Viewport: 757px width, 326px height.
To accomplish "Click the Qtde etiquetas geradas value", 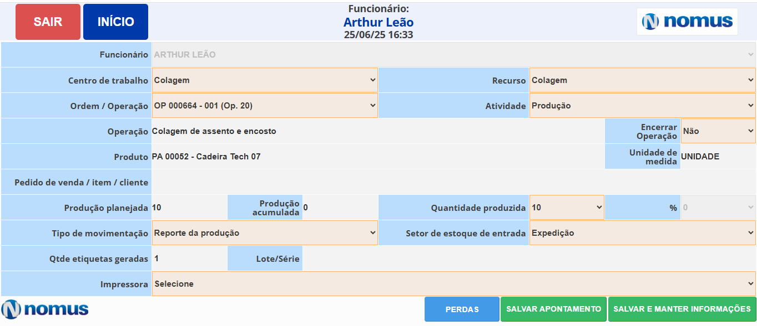I will (x=157, y=258).
